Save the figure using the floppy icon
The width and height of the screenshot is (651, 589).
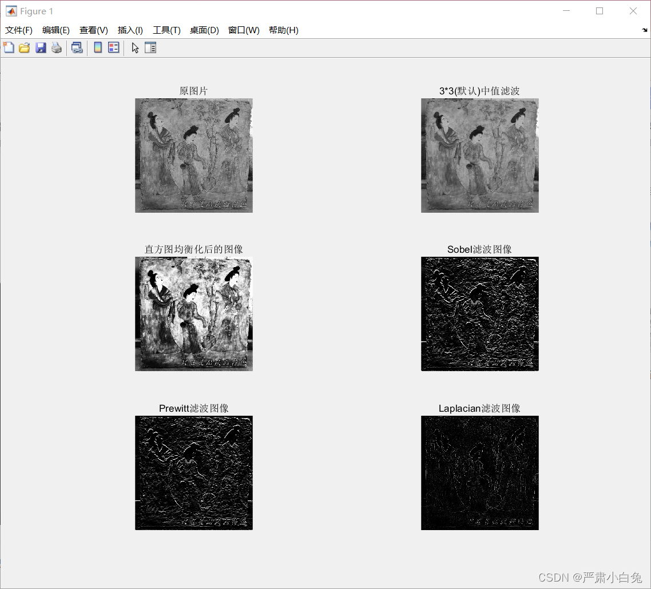[41, 47]
